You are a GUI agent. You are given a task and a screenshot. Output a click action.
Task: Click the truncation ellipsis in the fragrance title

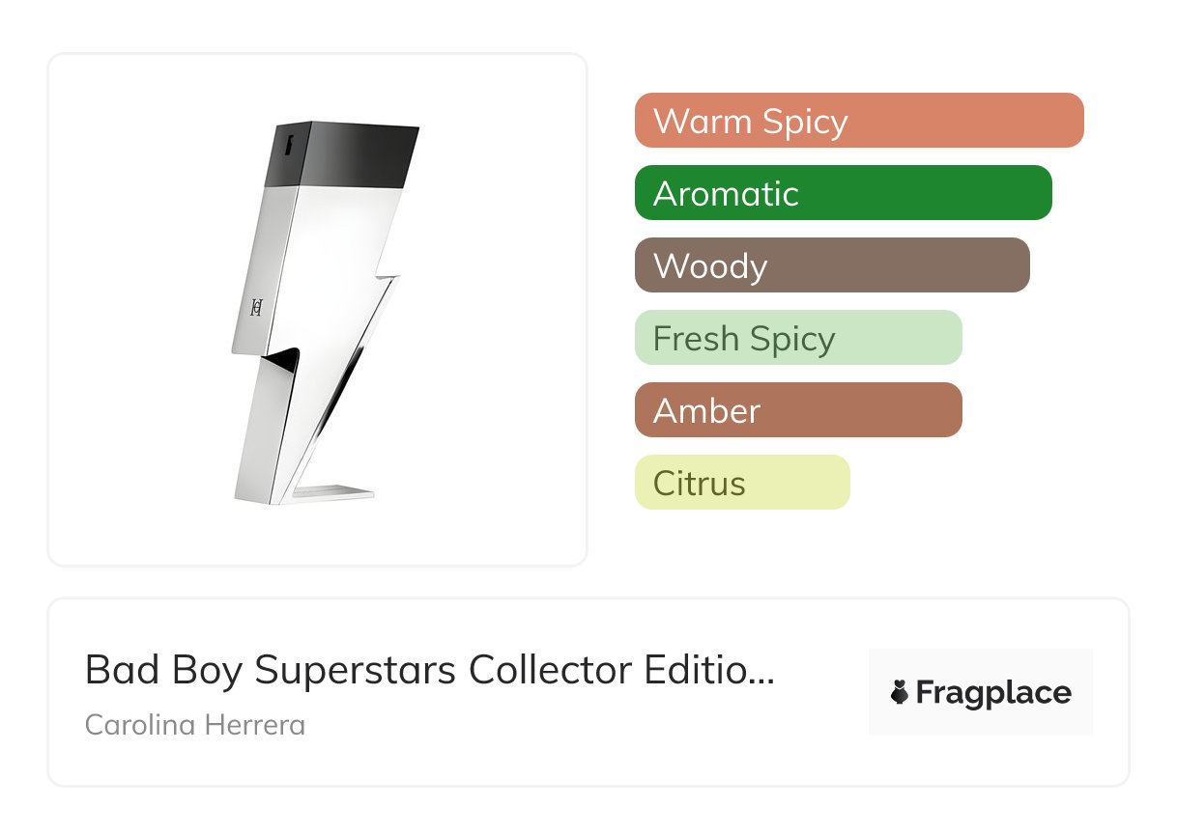coord(762,672)
